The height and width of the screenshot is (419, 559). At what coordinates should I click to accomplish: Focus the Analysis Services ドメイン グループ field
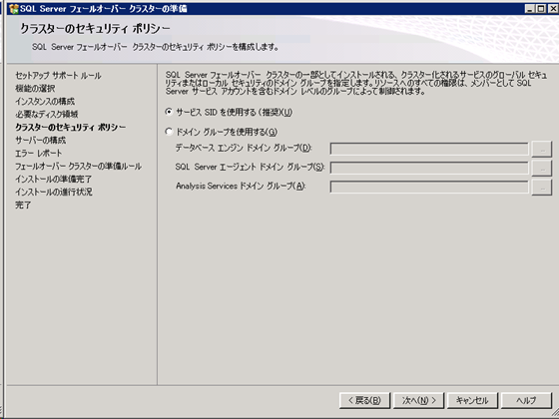pyautogui.click(x=429, y=188)
